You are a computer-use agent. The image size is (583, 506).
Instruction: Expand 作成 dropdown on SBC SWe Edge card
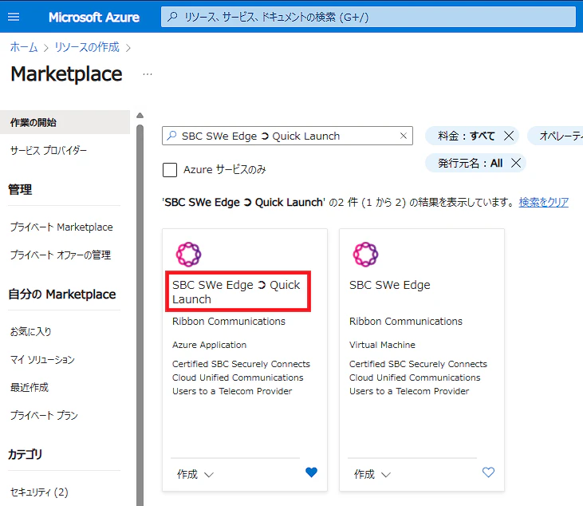coord(372,474)
